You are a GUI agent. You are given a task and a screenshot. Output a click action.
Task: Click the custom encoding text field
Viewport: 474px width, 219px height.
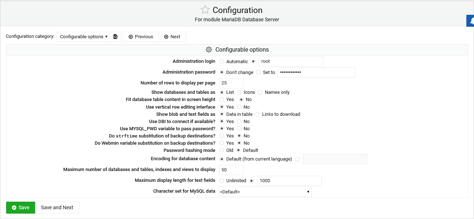pyautogui.click(x=335, y=159)
